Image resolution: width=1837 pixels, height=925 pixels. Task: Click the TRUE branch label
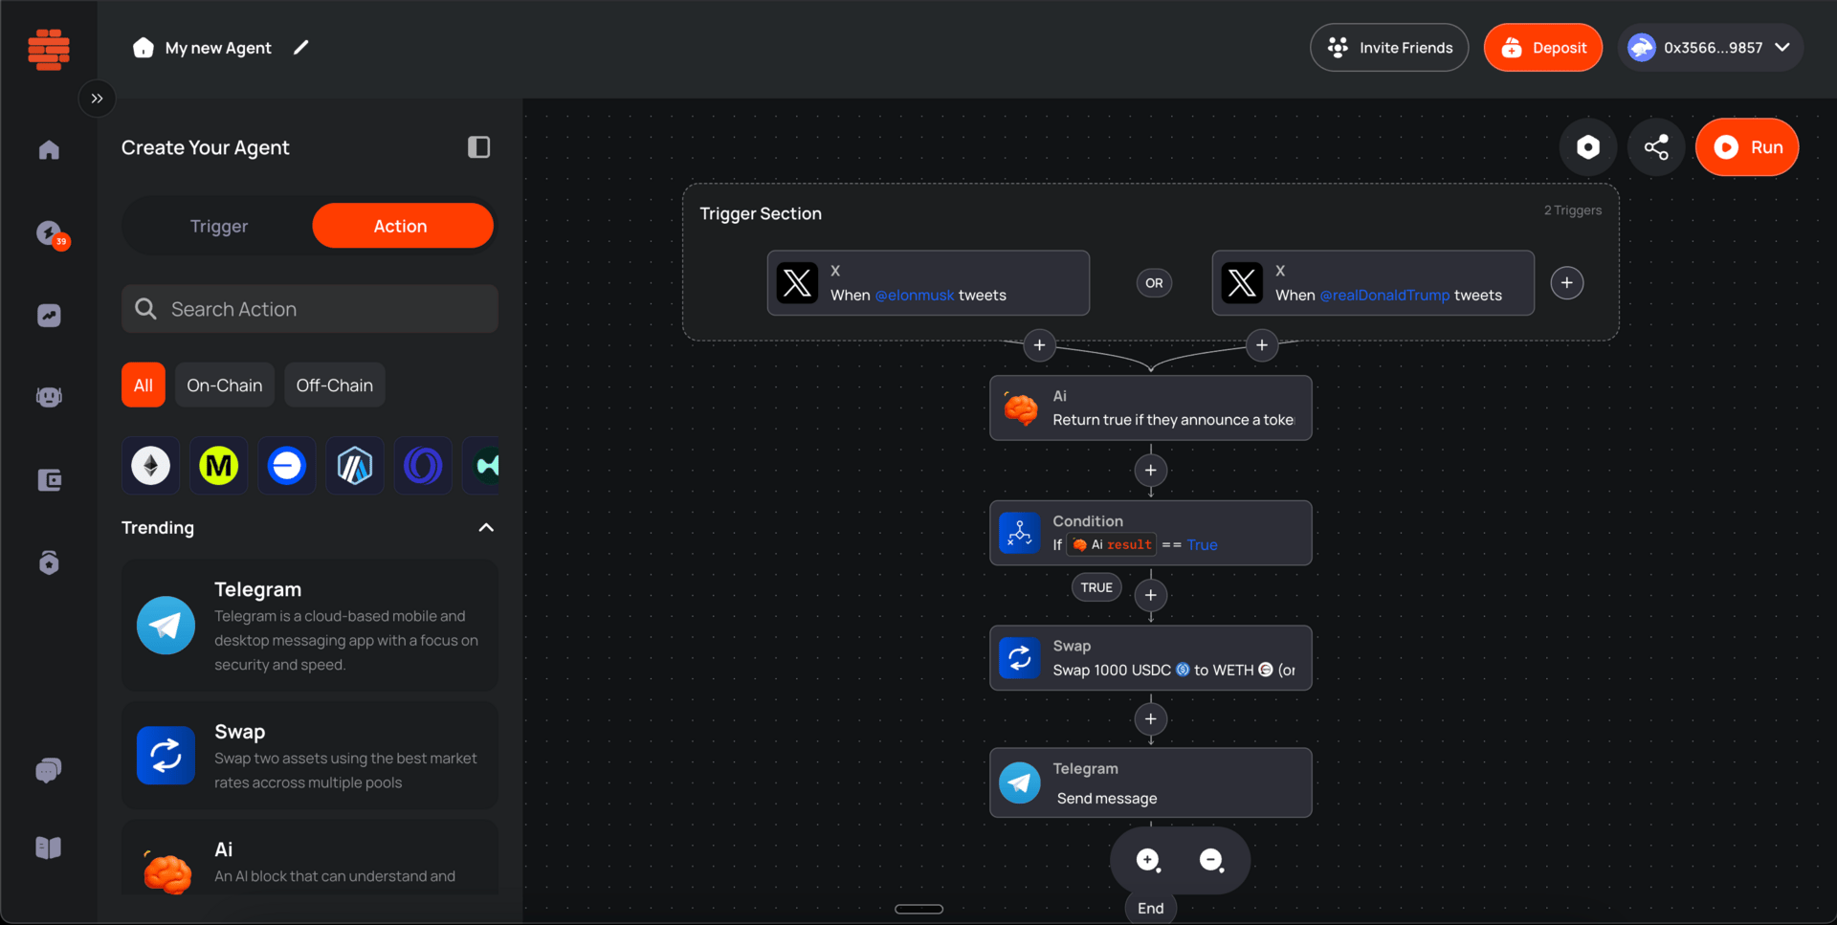point(1096,587)
